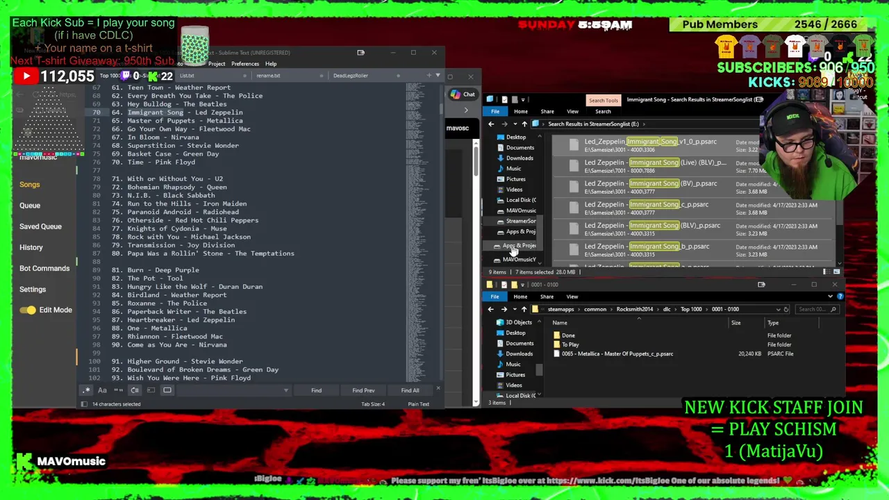Go up one level in 0001 - 0100 Explorer
The height and width of the screenshot is (500, 889).
click(524, 309)
